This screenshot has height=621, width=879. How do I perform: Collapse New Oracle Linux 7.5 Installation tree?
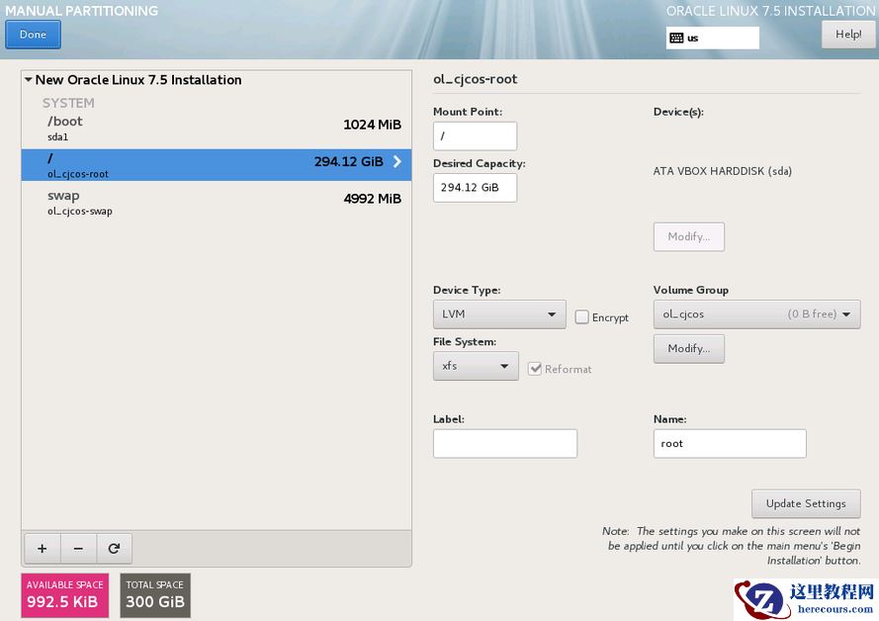click(29, 79)
